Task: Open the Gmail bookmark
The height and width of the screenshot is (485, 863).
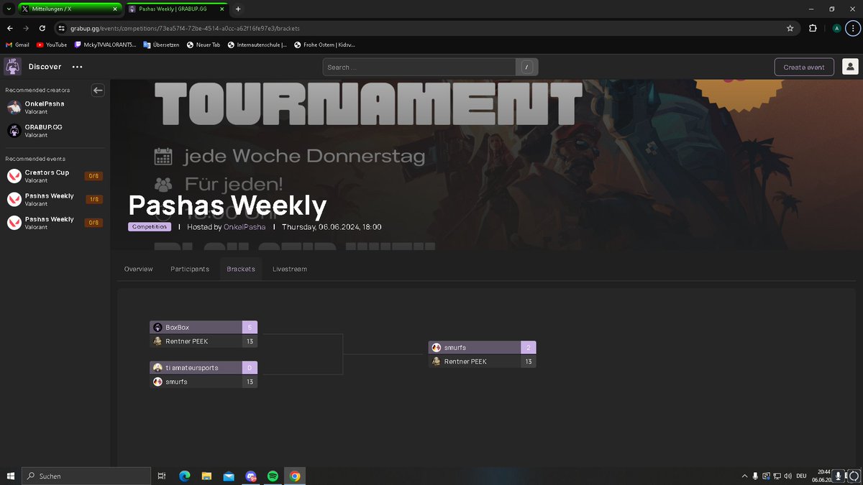Action: click(x=17, y=45)
